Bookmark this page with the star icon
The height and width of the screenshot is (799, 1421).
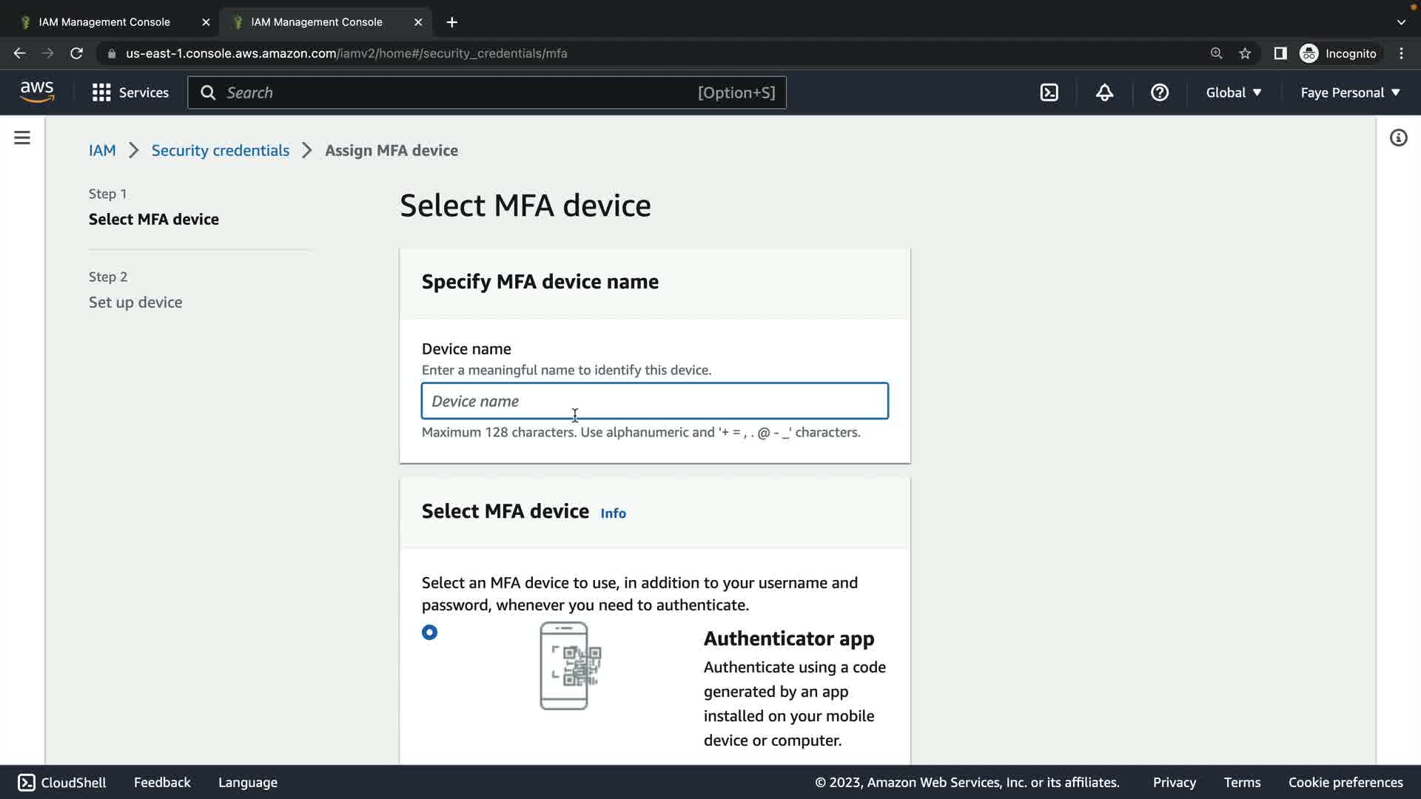(1245, 53)
